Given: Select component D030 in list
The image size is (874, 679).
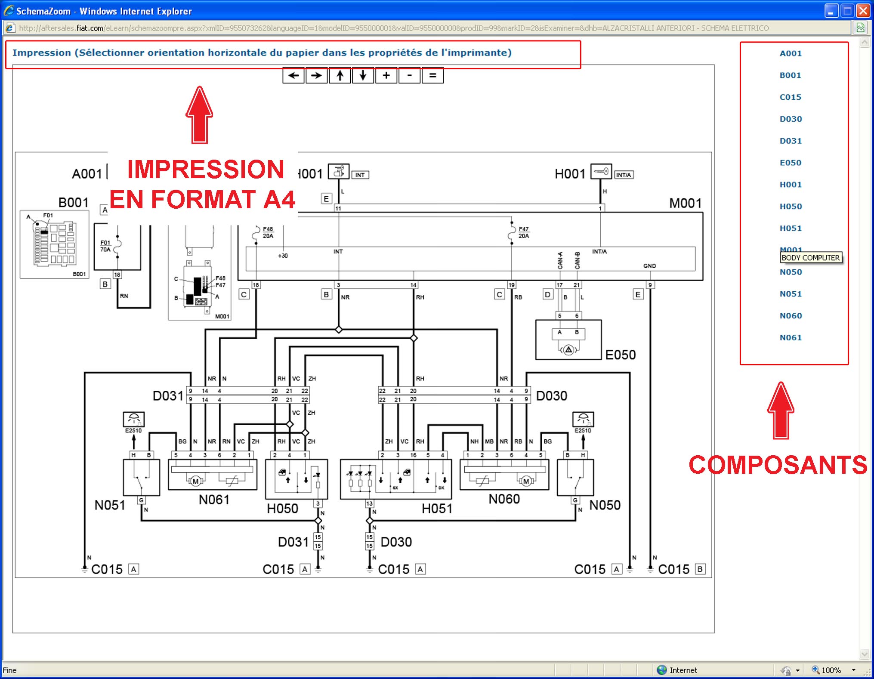Looking at the screenshot, I should pyautogui.click(x=791, y=119).
